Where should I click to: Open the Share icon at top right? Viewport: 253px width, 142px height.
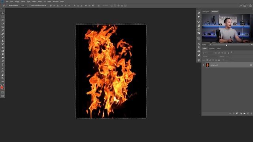coord(251,6)
